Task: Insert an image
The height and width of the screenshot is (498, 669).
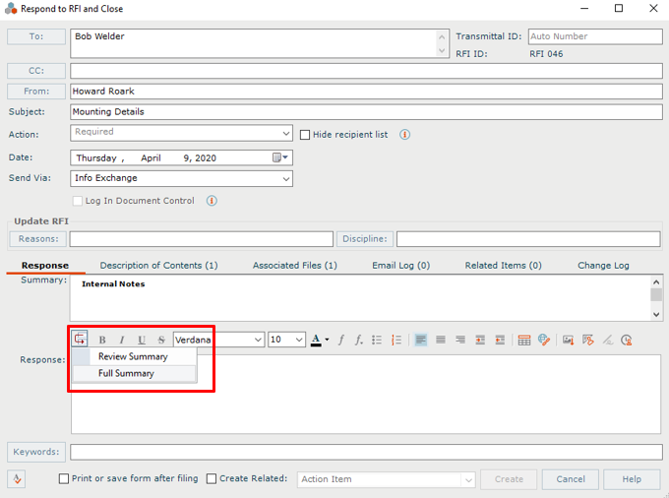Action: click(568, 341)
